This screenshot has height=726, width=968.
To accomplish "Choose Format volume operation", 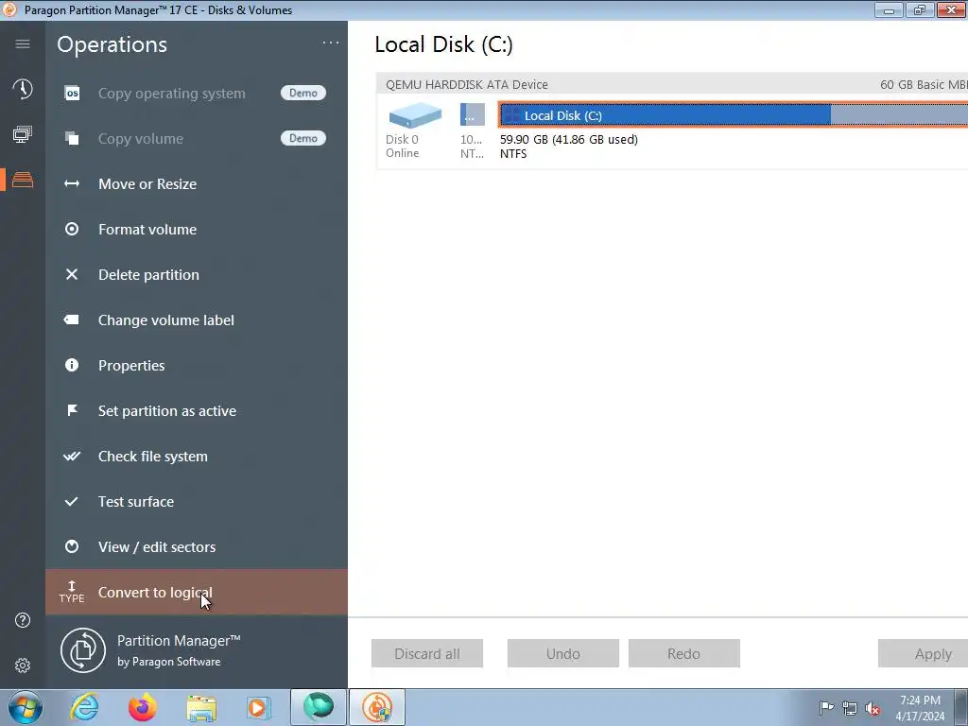I will point(197,229).
